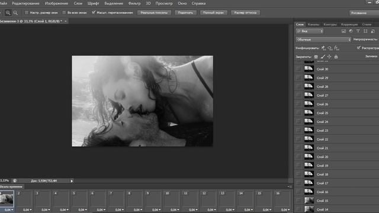Switch to the Контуры panel tab

[330, 24]
